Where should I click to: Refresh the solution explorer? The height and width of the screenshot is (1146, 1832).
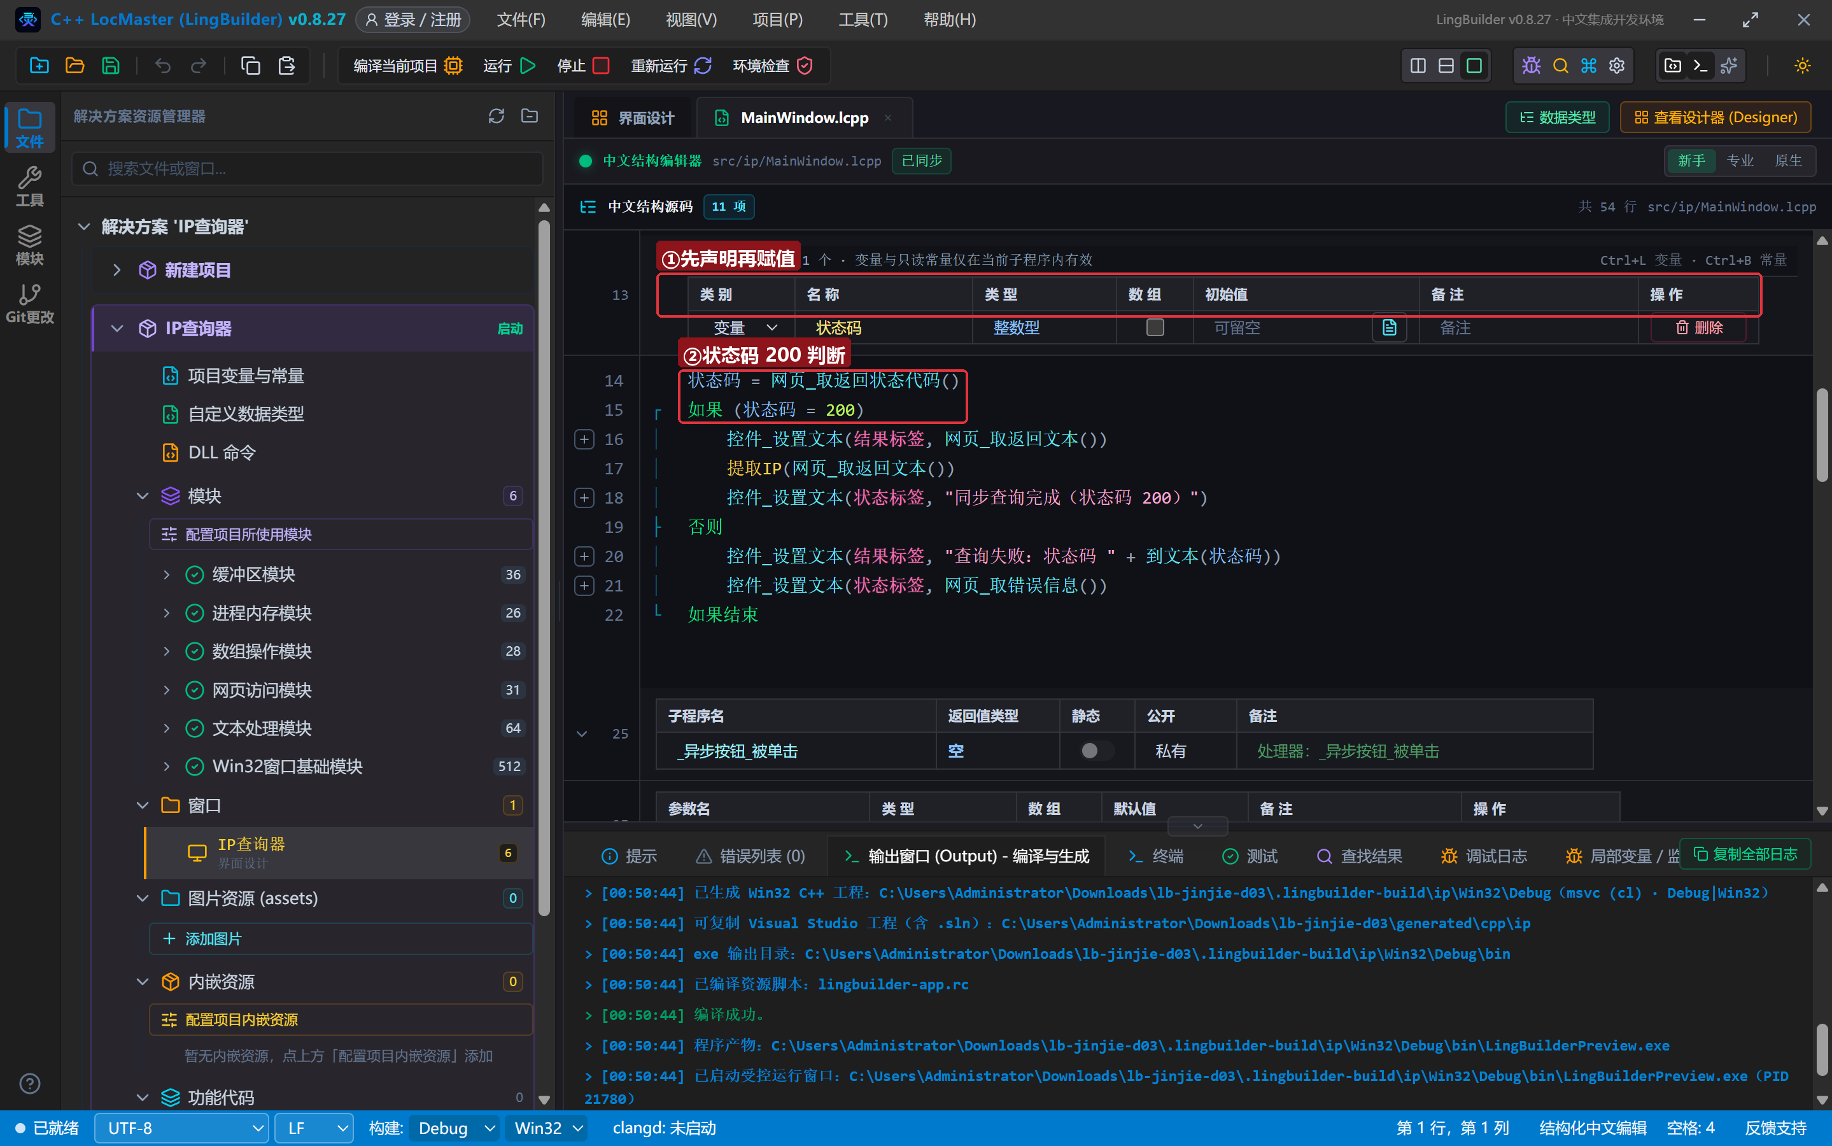tap(497, 116)
